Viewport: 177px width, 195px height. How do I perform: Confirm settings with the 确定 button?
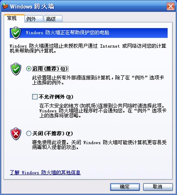(125, 187)
